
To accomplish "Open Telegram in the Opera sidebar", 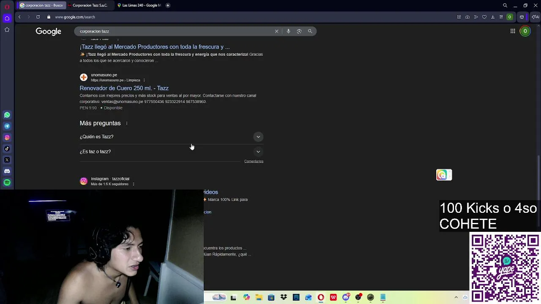I will pos(7,126).
